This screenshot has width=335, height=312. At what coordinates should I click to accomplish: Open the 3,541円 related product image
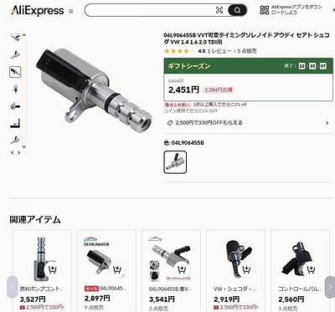click(171, 258)
